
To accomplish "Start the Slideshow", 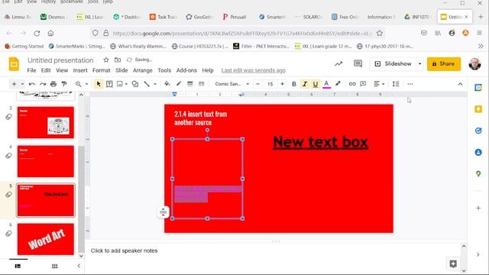I will coord(393,63).
